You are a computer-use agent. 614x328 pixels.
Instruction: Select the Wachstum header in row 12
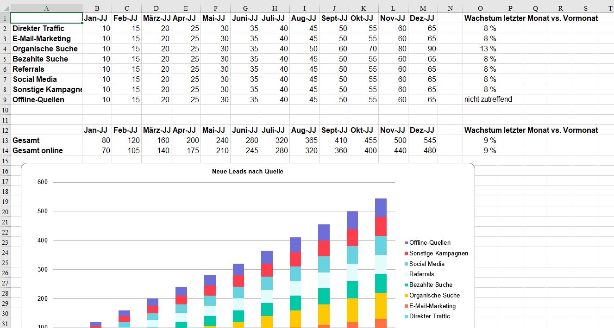click(x=531, y=130)
